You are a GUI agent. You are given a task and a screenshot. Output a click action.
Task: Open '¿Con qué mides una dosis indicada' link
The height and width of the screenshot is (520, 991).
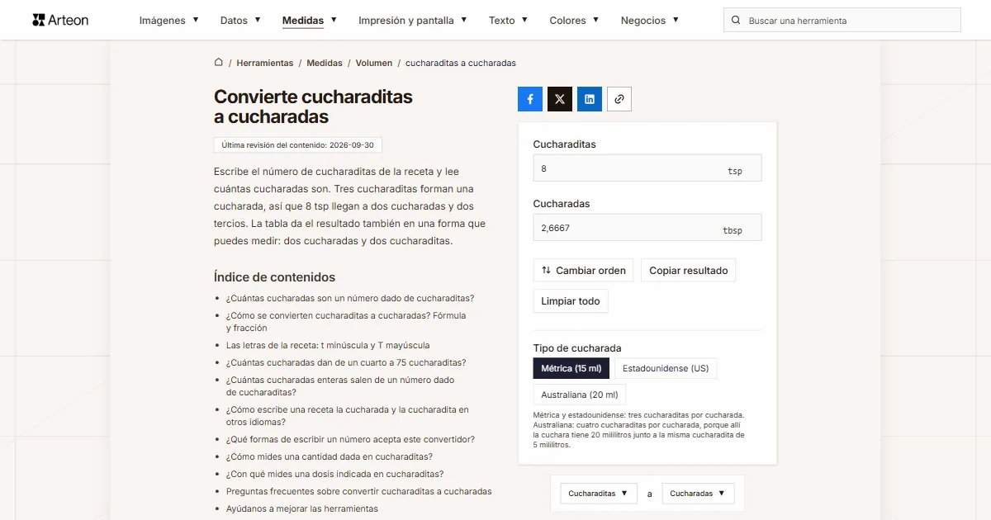click(335, 474)
